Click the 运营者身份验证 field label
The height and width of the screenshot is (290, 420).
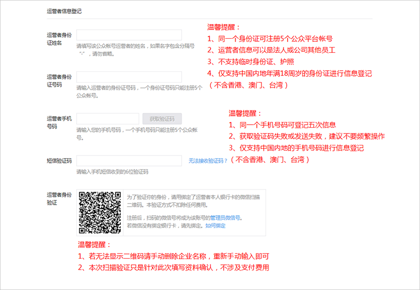58,198
